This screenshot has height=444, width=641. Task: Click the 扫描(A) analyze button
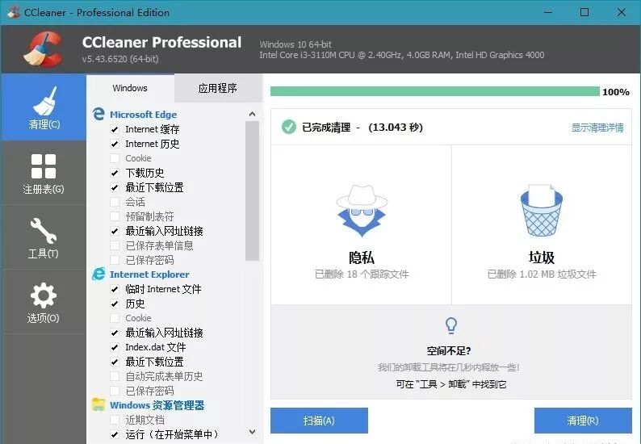(319, 421)
